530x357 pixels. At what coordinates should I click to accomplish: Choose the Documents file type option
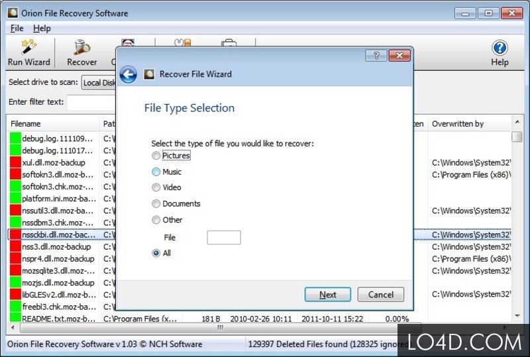[x=176, y=203]
